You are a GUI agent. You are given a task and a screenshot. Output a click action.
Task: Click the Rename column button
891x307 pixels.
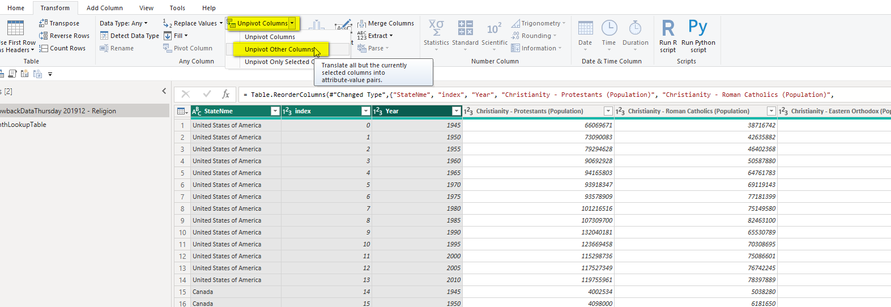pos(117,48)
